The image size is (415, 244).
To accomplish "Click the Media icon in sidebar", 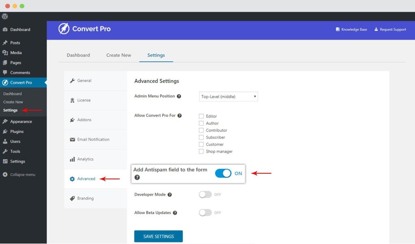I will pos(5,53).
